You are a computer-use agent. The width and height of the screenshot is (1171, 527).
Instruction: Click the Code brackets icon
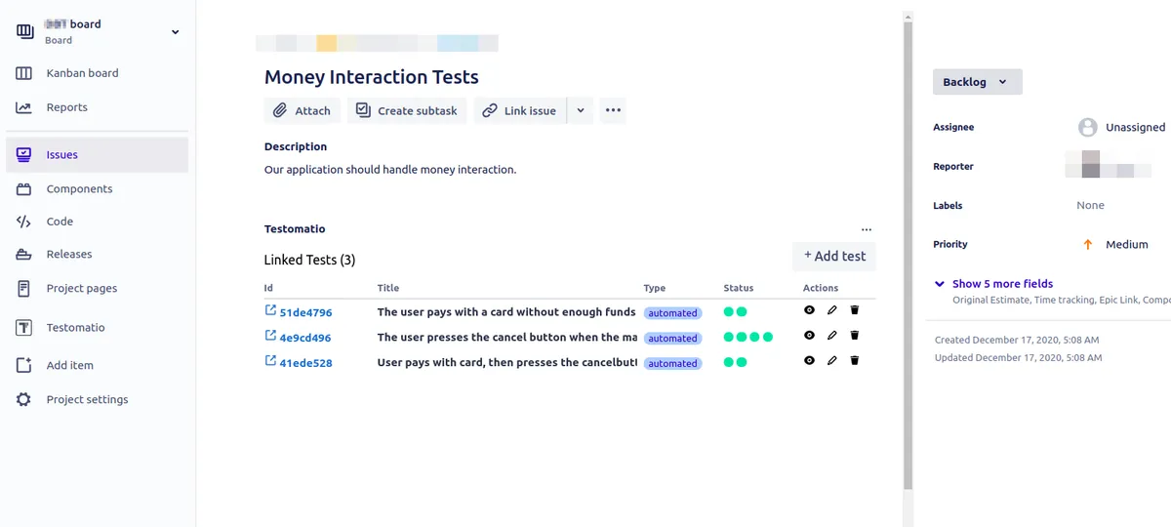[24, 222]
